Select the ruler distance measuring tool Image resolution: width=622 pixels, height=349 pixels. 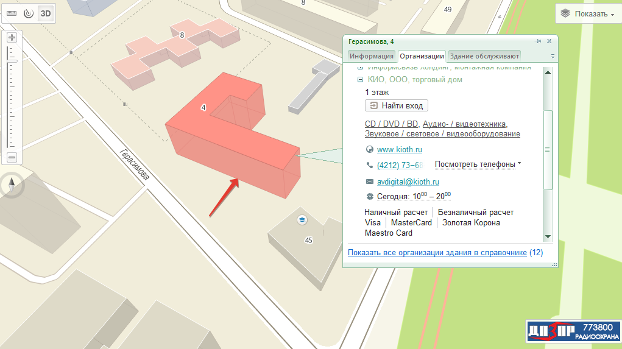click(12, 13)
